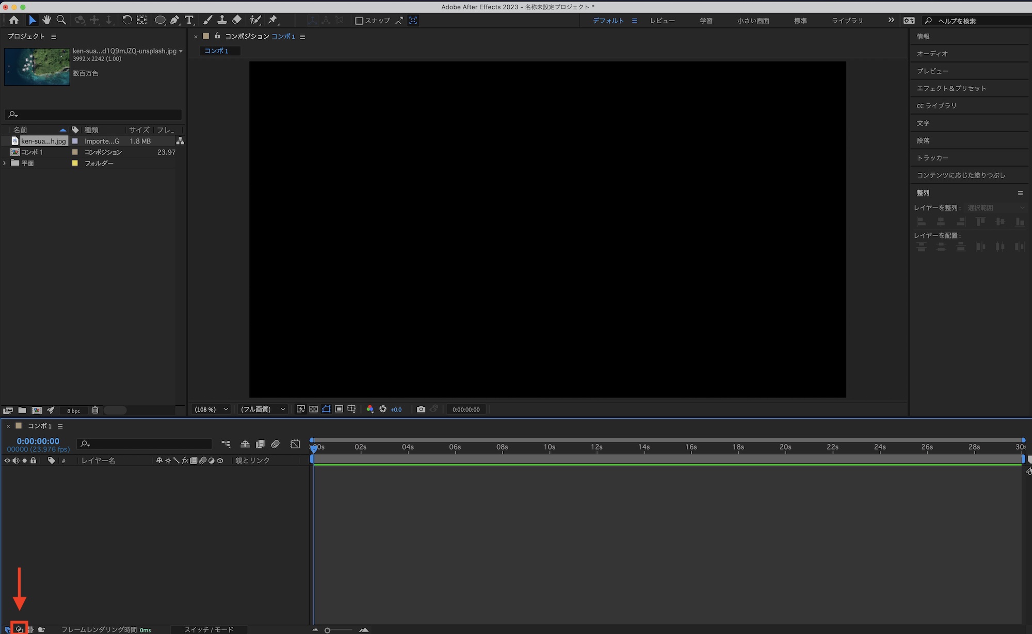
Task: Open the エフェクト＆プリセット panel
Action: pyautogui.click(x=951, y=88)
